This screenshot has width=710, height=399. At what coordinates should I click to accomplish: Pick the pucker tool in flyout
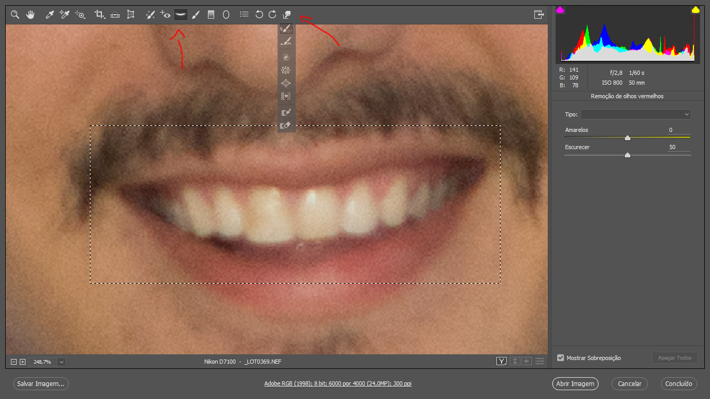286,70
